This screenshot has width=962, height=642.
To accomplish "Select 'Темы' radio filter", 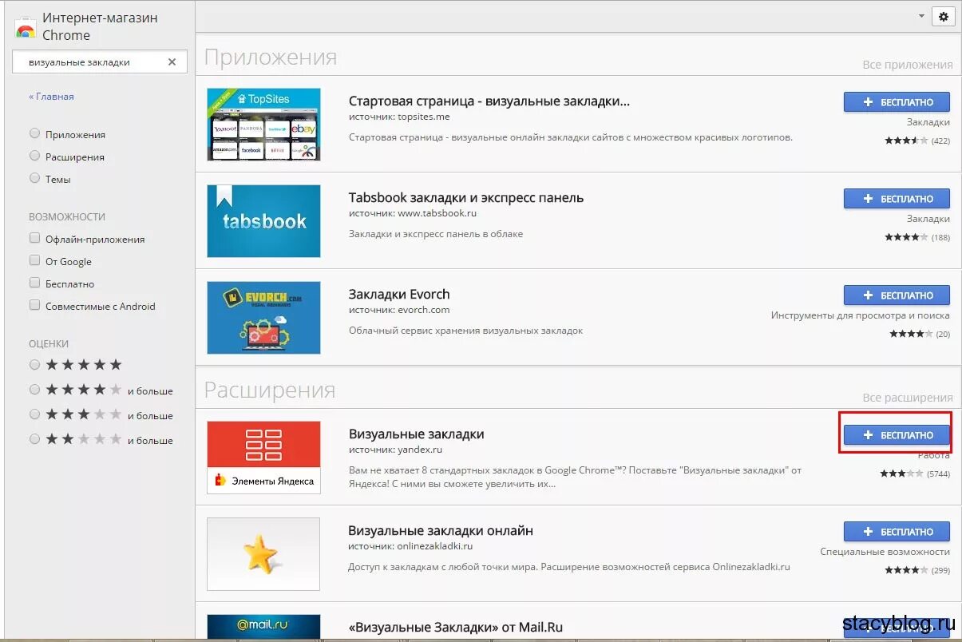I will tap(34, 179).
